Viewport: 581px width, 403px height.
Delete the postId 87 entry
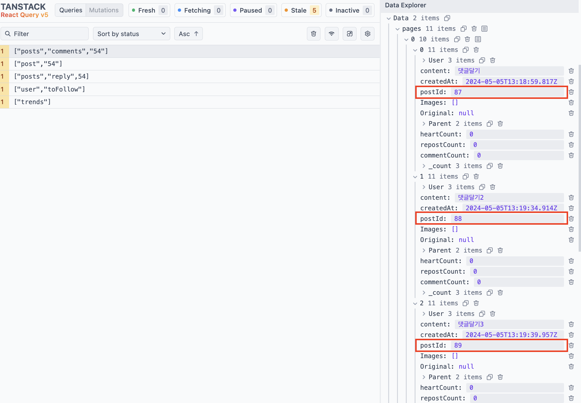click(x=571, y=92)
